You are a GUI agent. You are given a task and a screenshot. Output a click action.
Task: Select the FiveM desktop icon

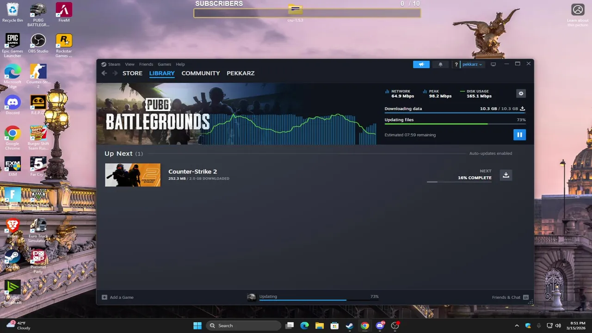[x=64, y=12]
